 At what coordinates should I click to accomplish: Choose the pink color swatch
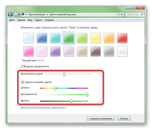click(x=29, y=51)
